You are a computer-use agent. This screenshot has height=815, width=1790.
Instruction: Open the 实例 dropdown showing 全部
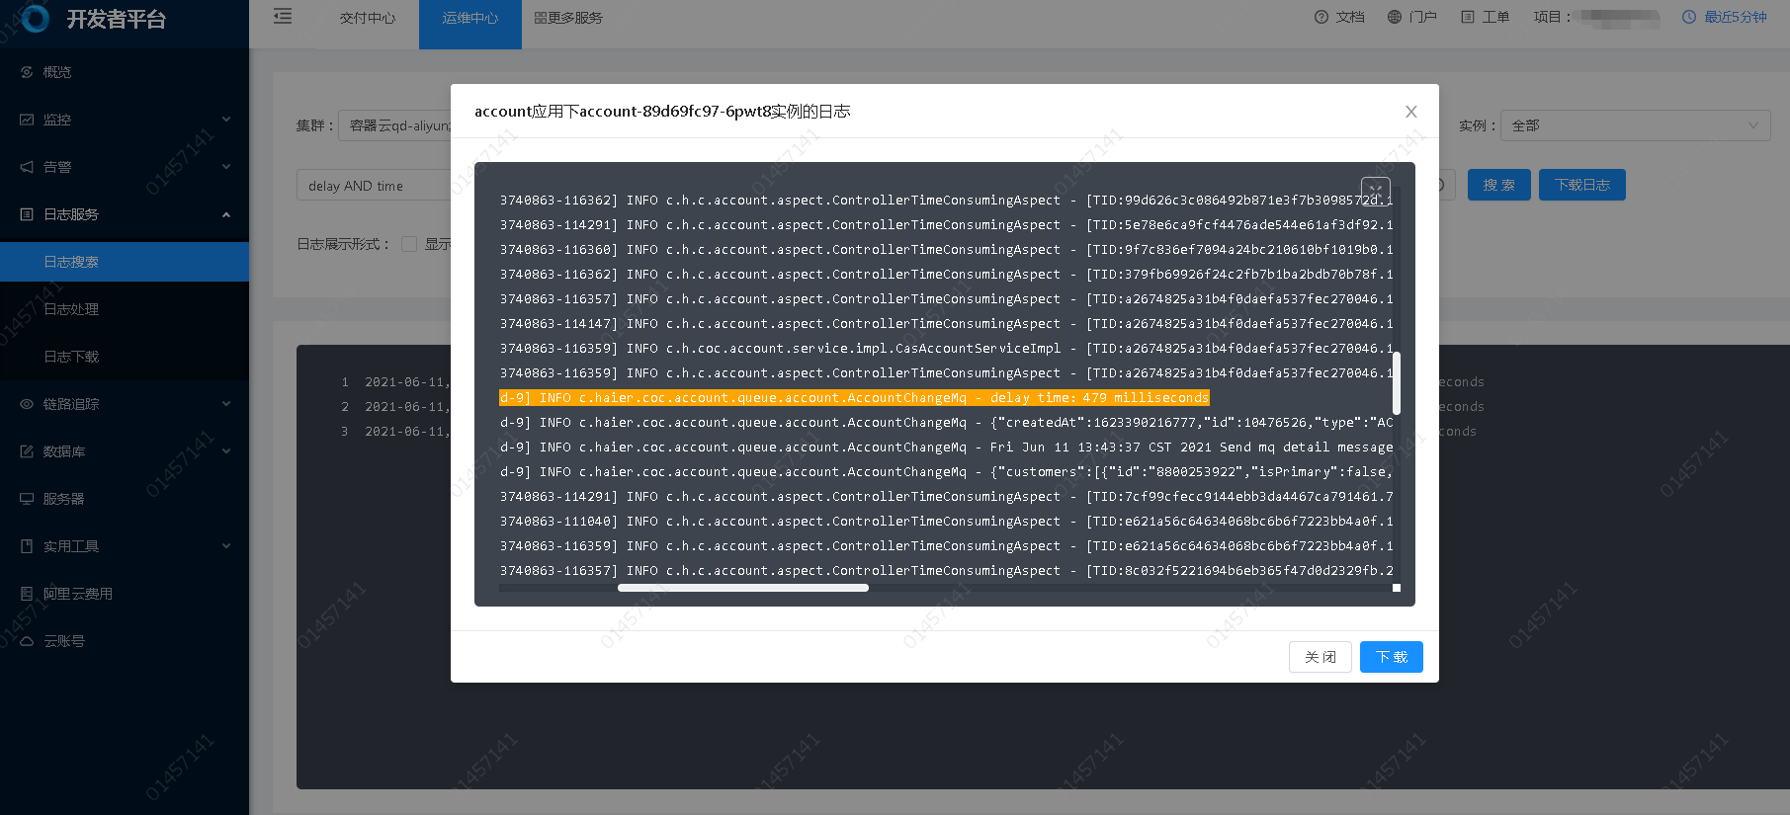1634,125
